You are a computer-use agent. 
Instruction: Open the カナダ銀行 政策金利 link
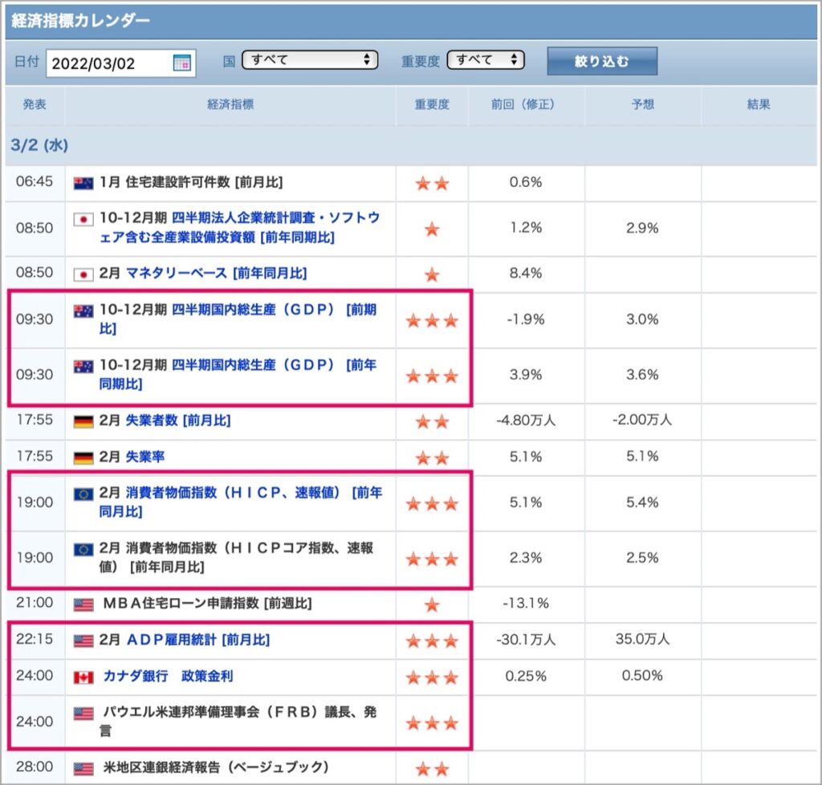point(169,676)
